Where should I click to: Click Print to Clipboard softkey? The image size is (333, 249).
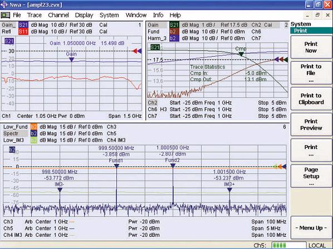point(311,99)
